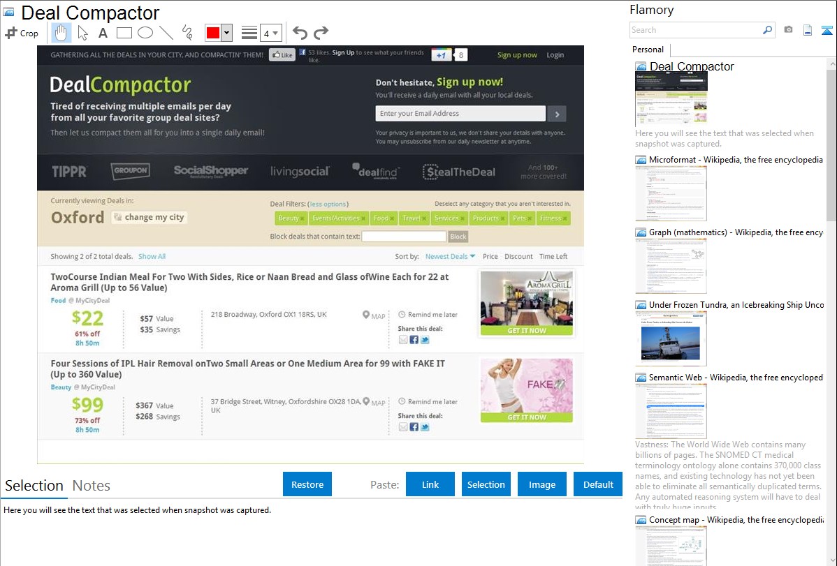Open the Microformat Wikipedia snapshot thumbnail

click(671, 193)
